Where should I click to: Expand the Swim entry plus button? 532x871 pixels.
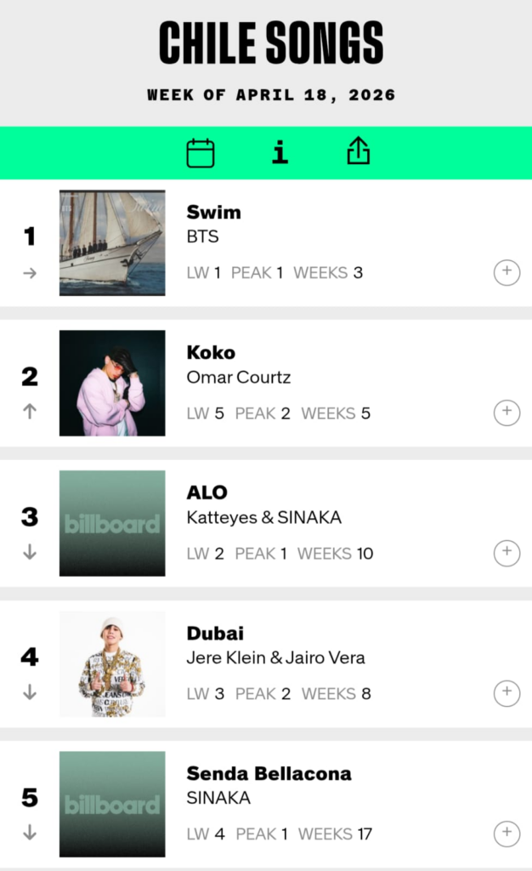coord(507,272)
